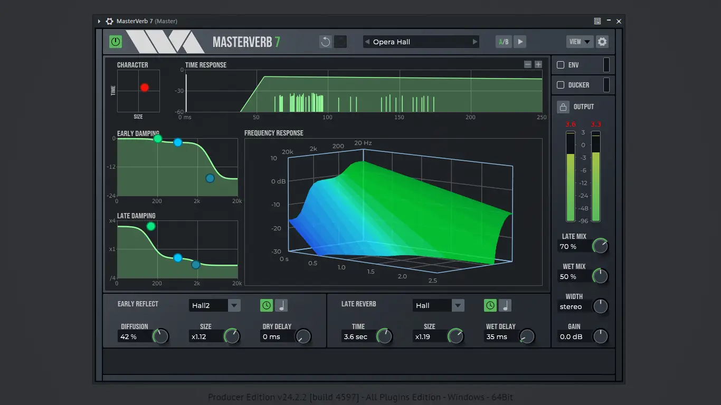Click the Late Mix knob

coord(600,246)
